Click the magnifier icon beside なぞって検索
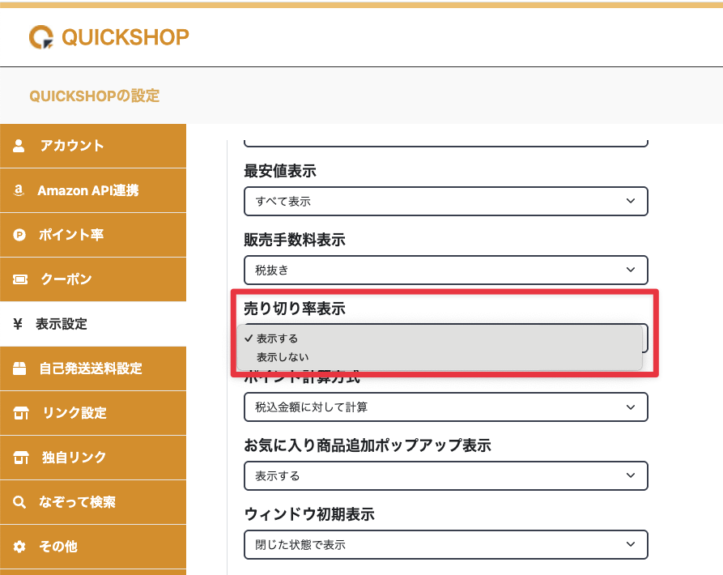 click(x=20, y=502)
